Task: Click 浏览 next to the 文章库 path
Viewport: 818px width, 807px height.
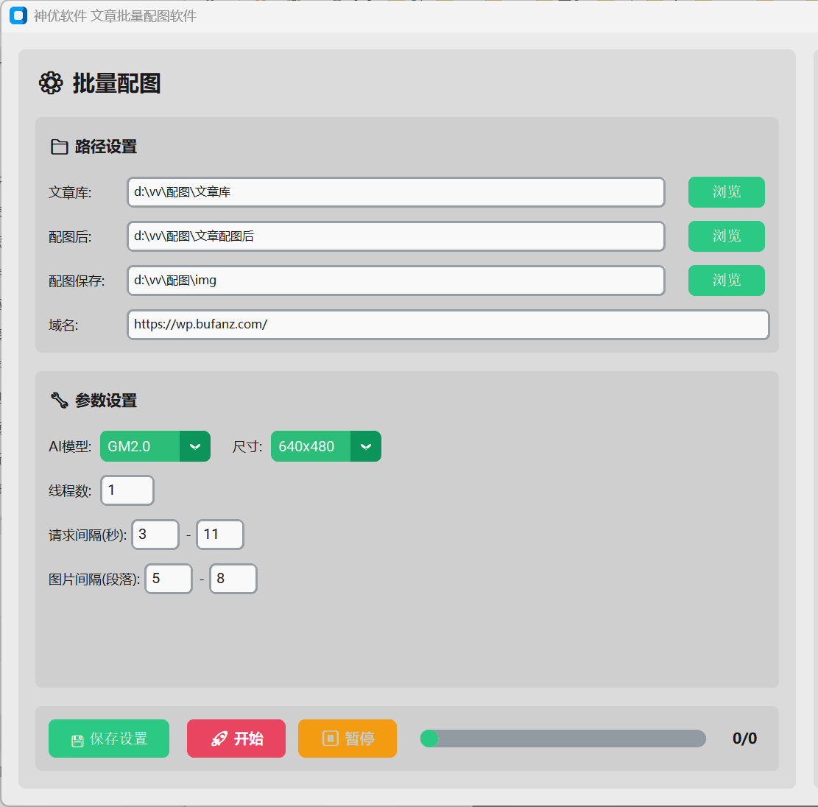Action: [x=726, y=191]
